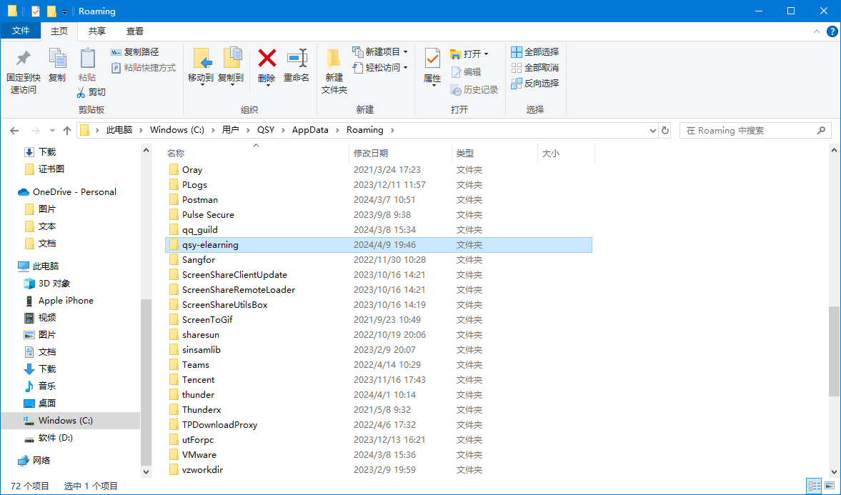Switch to the 共享 share tab
Screen dimensions: 841x495
97,31
